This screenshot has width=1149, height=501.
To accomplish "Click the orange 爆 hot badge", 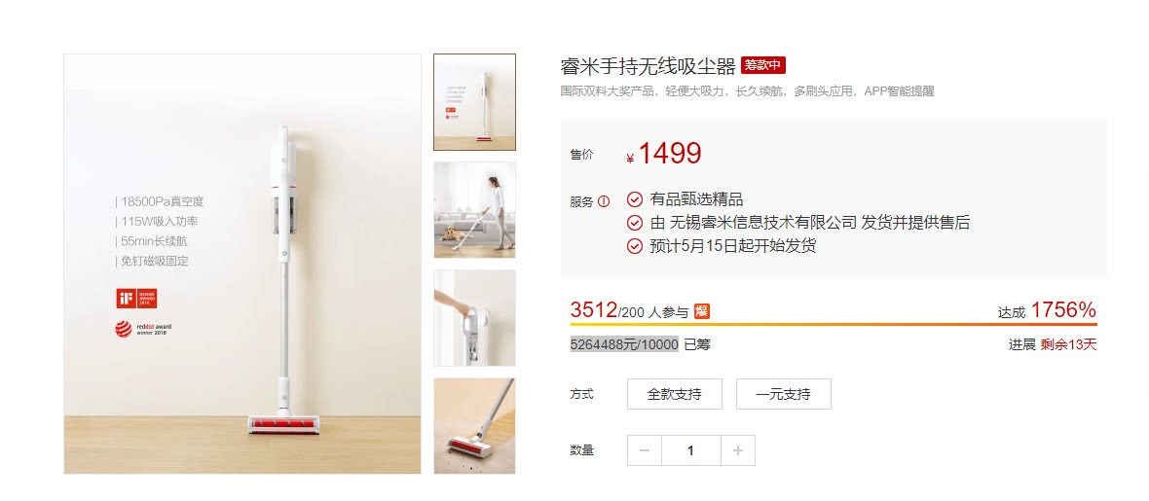I will point(702,311).
